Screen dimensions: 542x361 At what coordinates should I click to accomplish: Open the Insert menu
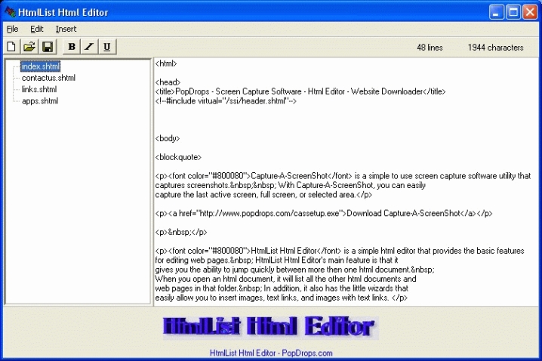66,29
